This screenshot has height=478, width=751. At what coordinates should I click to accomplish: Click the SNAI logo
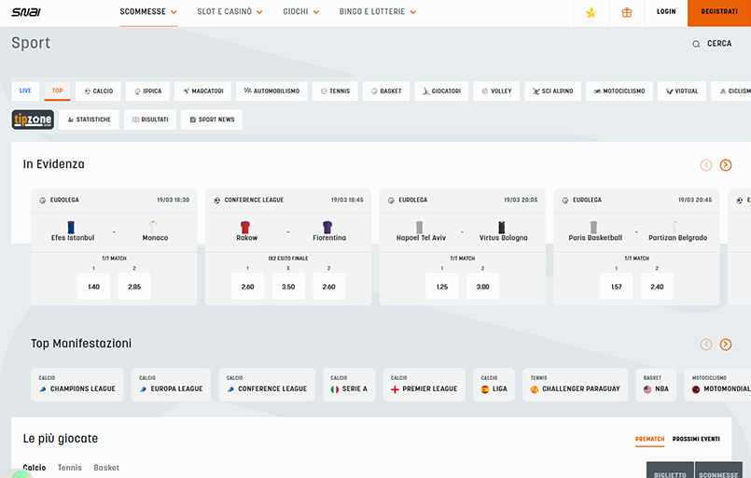(24, 12)
